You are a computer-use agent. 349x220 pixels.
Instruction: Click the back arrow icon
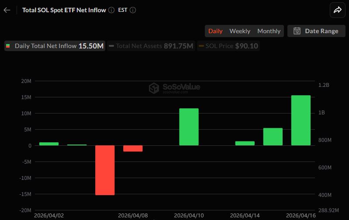[x=7, y=10]
